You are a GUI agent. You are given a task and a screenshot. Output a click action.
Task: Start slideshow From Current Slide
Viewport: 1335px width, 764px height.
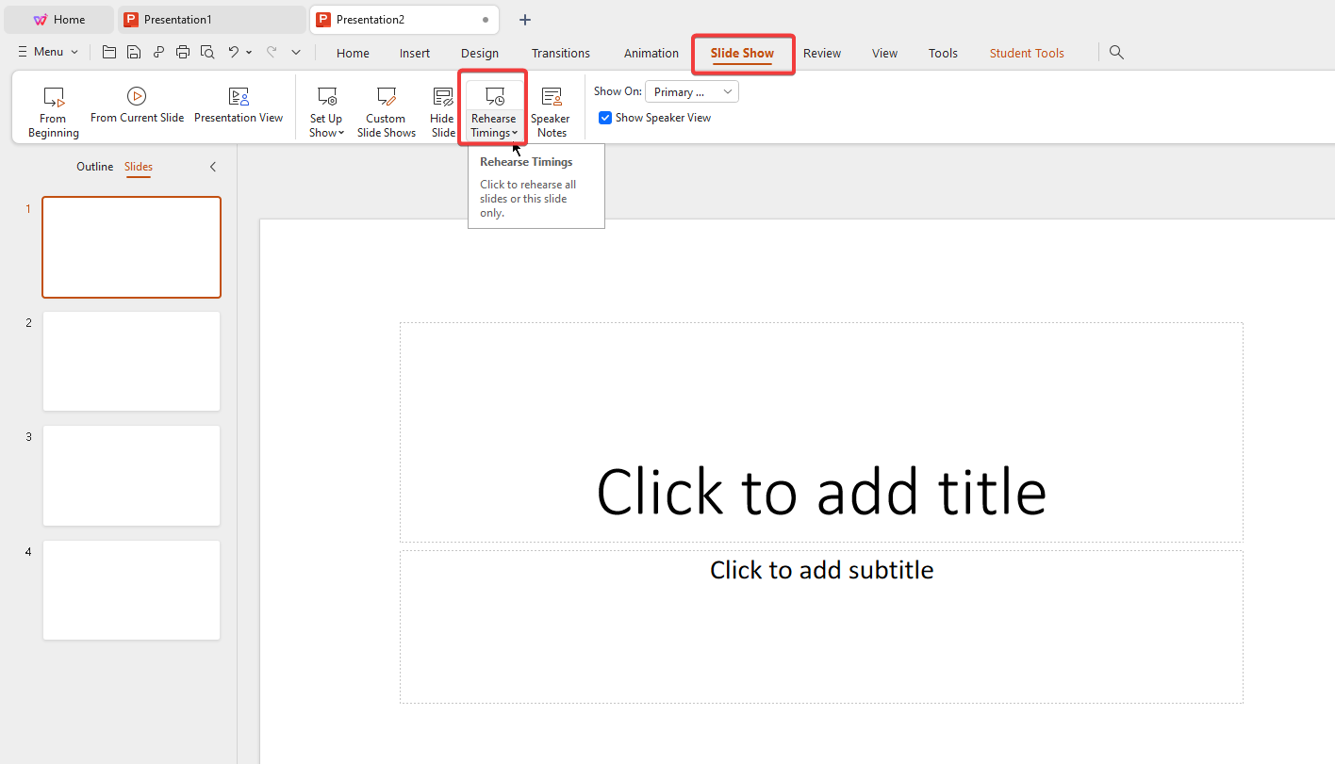[137, 106]
